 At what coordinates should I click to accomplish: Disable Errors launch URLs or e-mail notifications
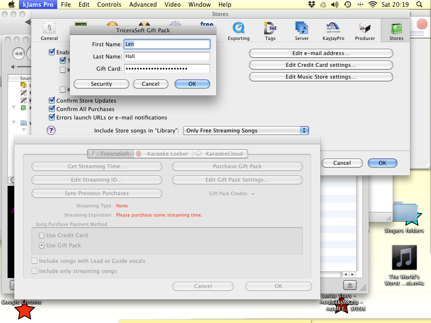coord(52,117)
